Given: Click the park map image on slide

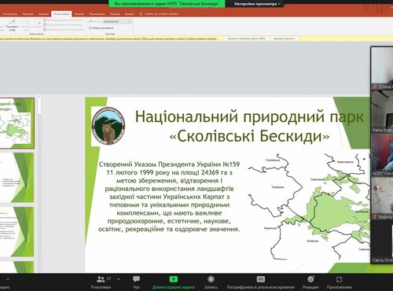Looking at the screenshot, I should 309,206.
